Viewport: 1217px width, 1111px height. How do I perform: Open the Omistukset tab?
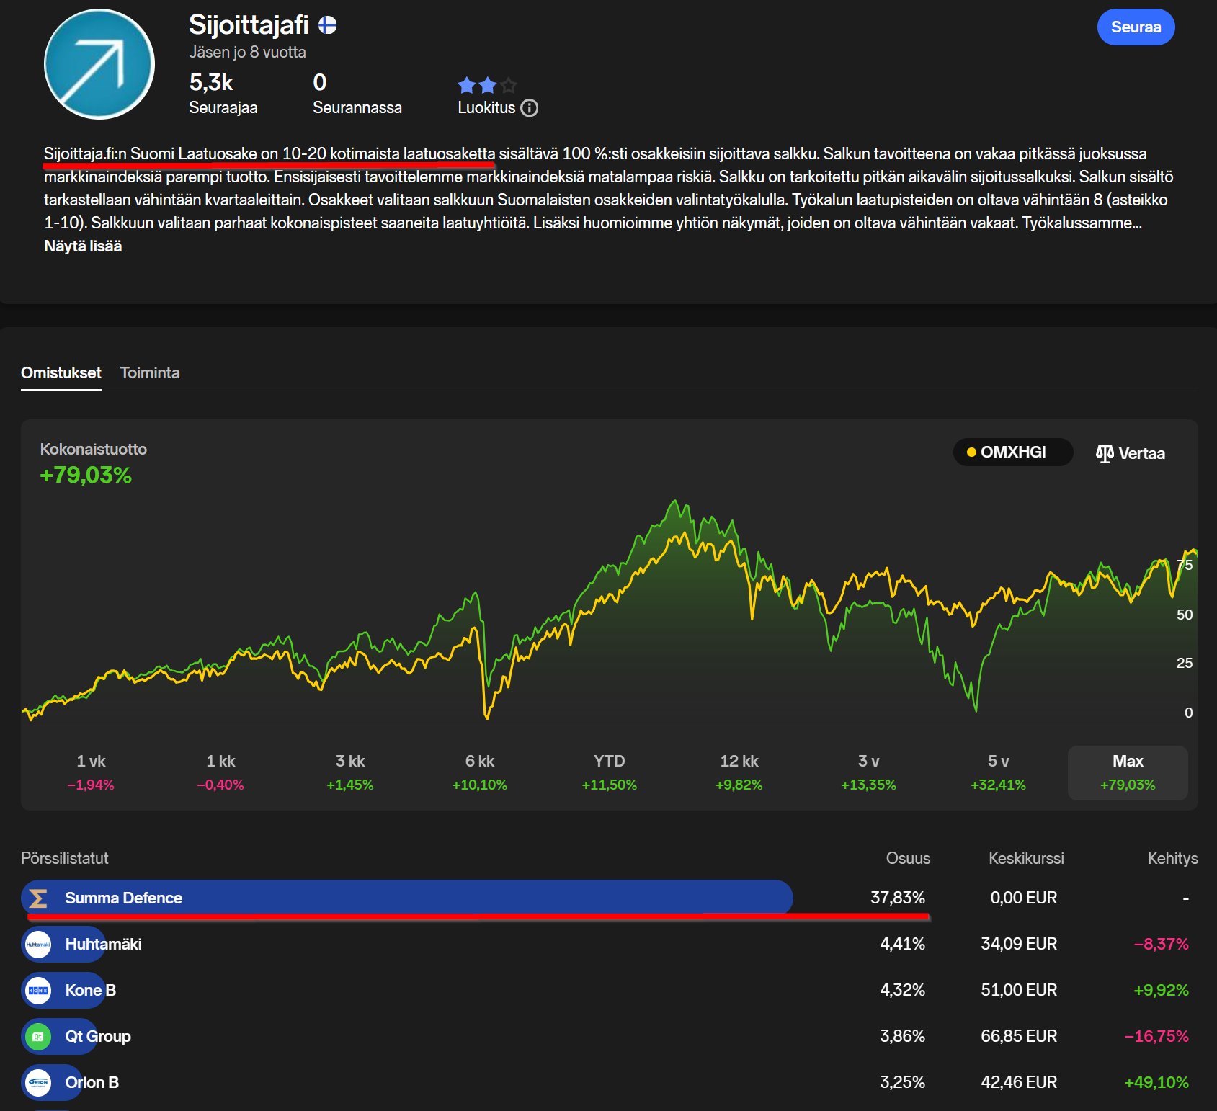[61, 373]
